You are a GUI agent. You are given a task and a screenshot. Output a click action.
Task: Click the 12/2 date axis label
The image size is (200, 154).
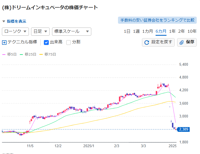58,146
